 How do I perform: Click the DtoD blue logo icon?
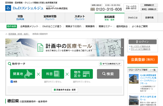click(8, 8)
